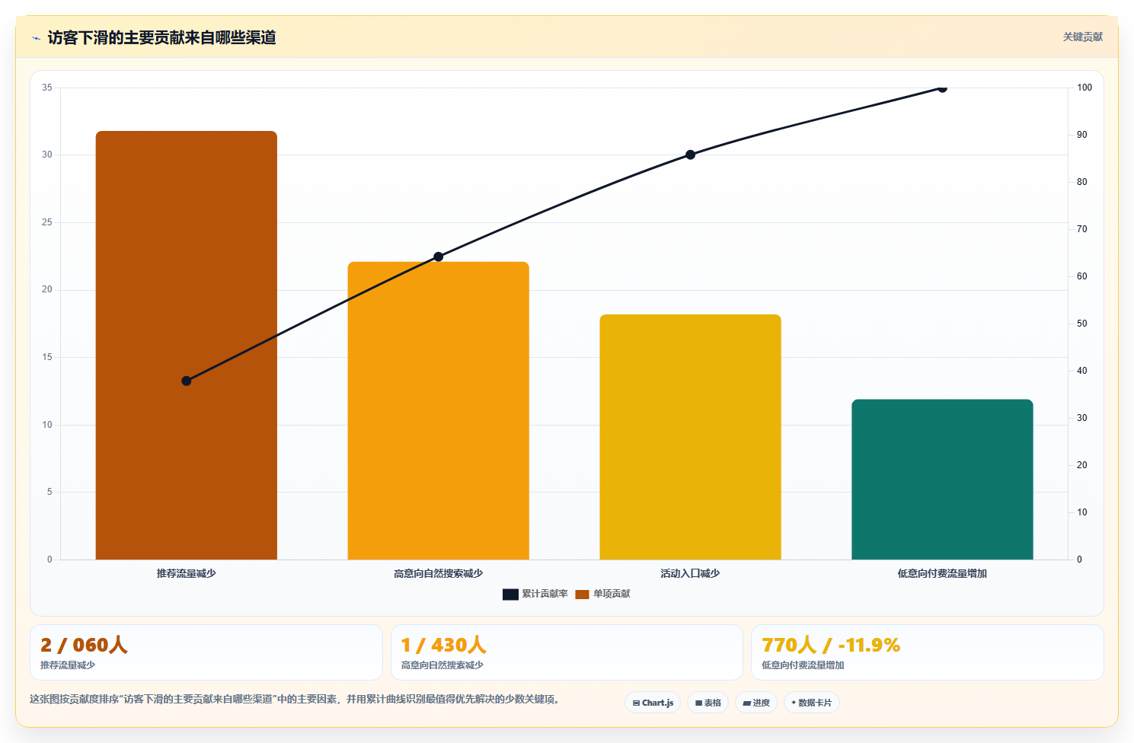Click the left axis value 35
The image size is (1134, 743).
[47, 88]
